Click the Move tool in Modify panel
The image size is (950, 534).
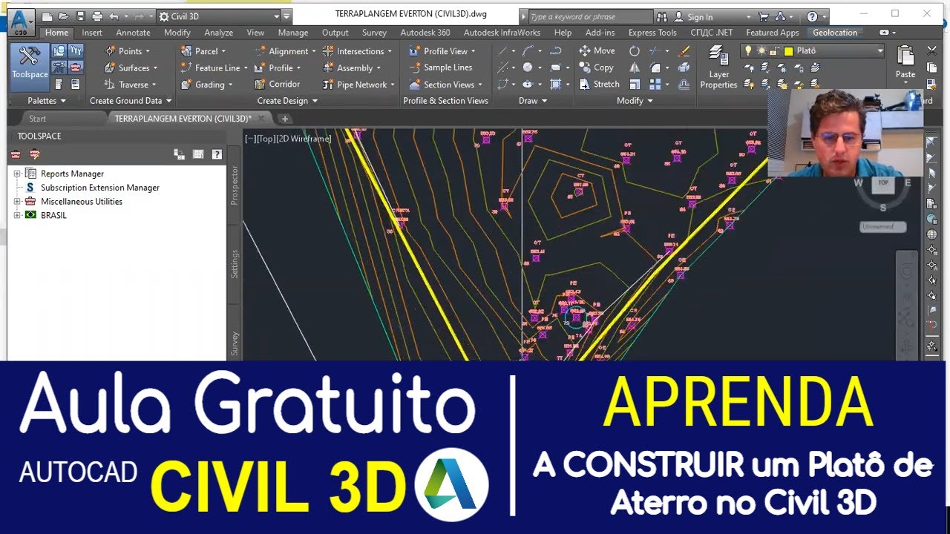[597, 50]
